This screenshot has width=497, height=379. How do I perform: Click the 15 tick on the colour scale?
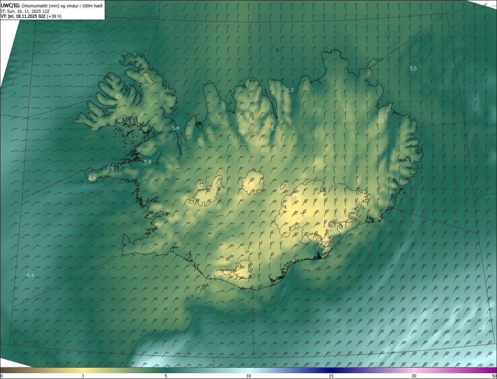[331, 376]
